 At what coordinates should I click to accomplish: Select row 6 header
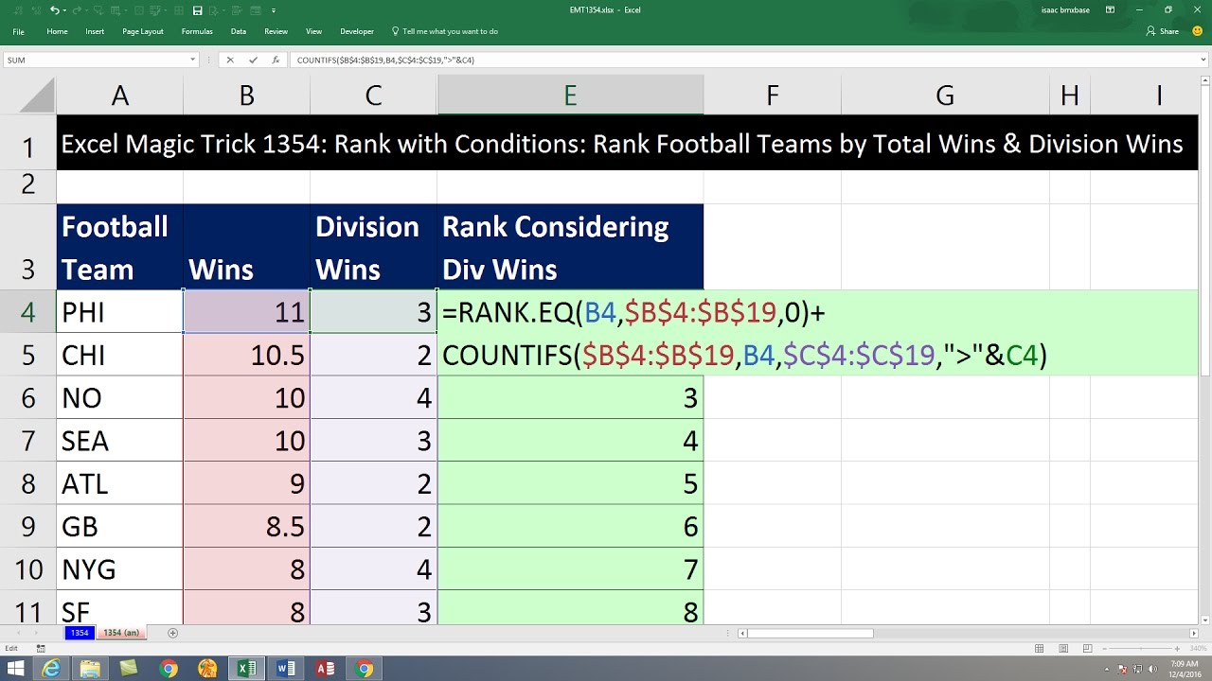(x=27, y=397)
